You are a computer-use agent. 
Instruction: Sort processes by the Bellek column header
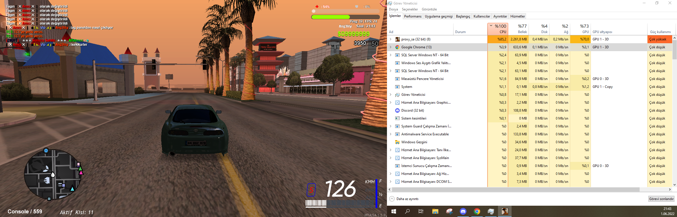tap(518, 29)
